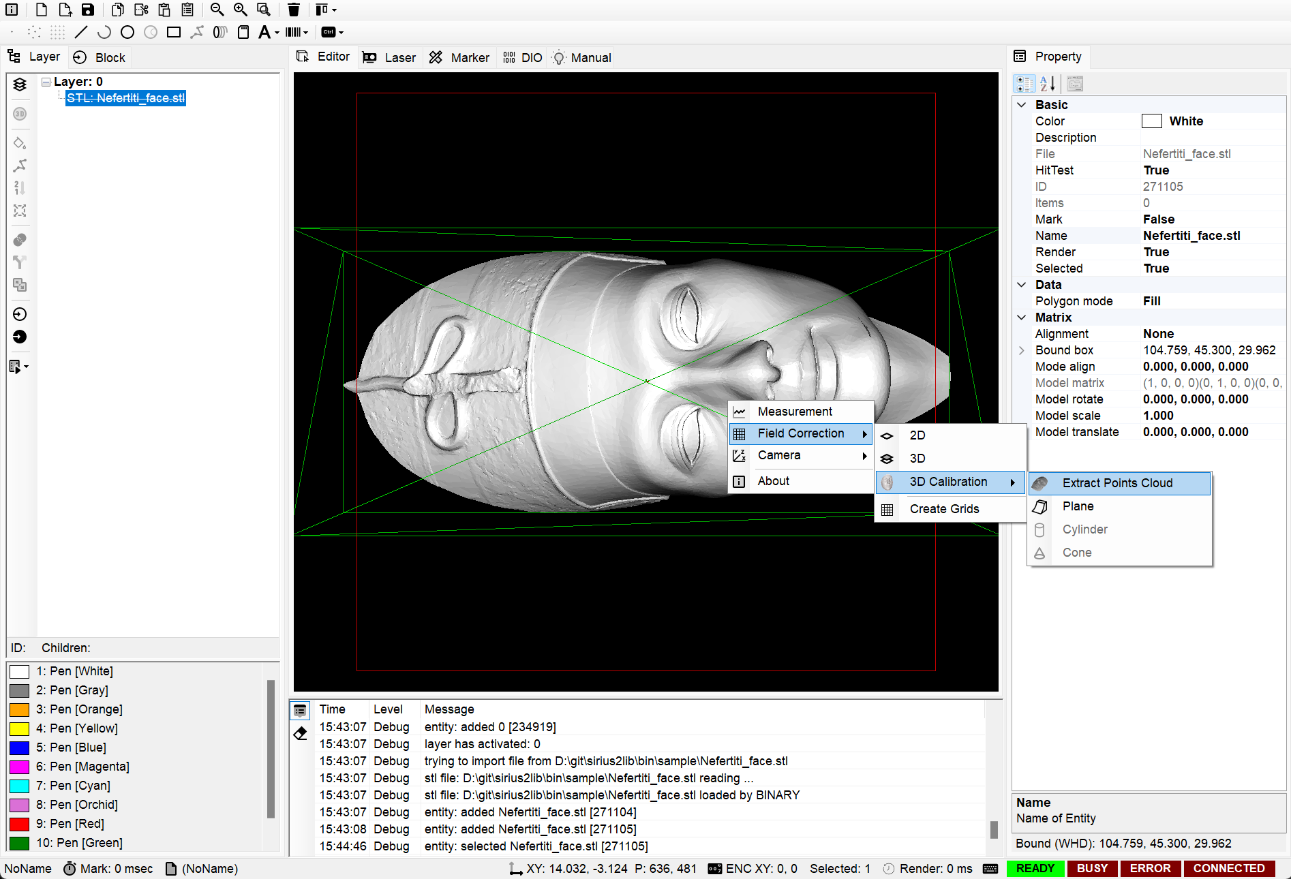Collapse the Data property category
1291x879 pixels.
point(1022,285)
